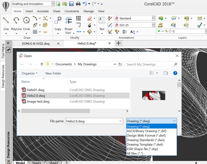
Task: Select Drawing Template (*.dwt) option
Action: pyautogui.click(x=151, y=144)
